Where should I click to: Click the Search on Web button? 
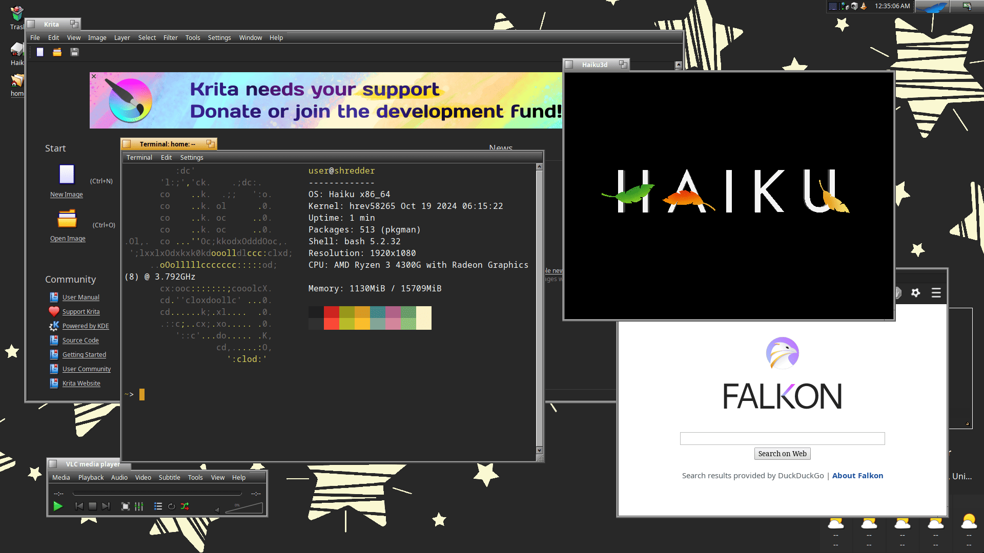pyautogui.click(x=782, y=454)
